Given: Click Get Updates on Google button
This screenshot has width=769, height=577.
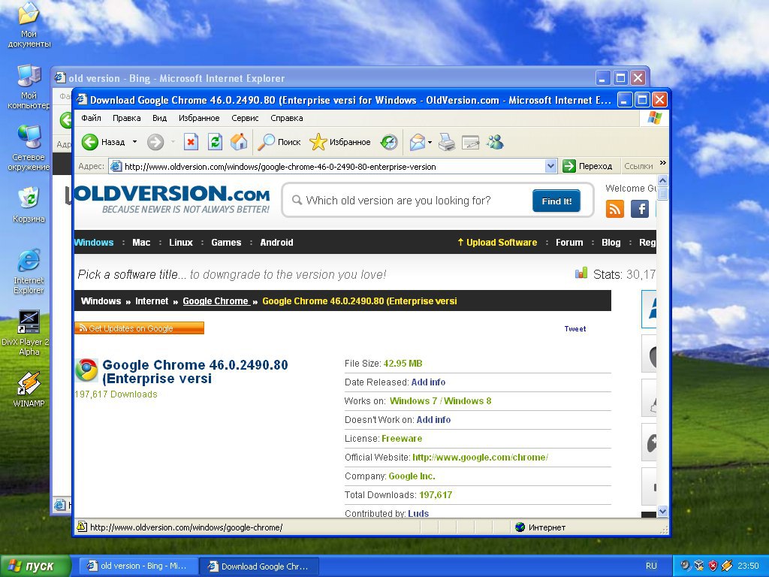Looking at the screenshot, I should (x=139, y=328).
